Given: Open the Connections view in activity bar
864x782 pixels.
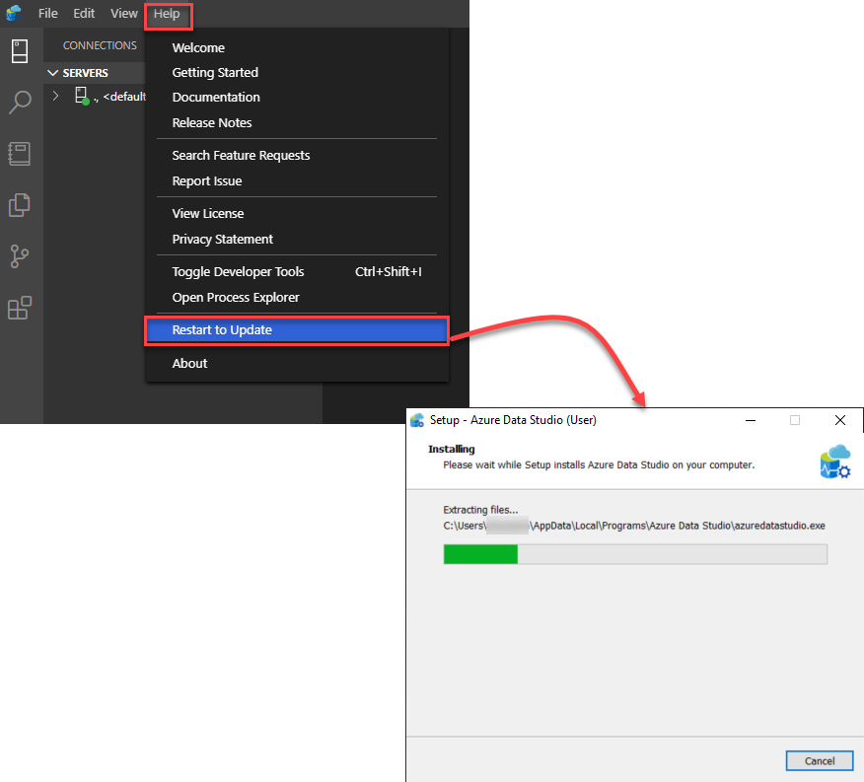Looking at the screenshot, I should coord(20,51).
